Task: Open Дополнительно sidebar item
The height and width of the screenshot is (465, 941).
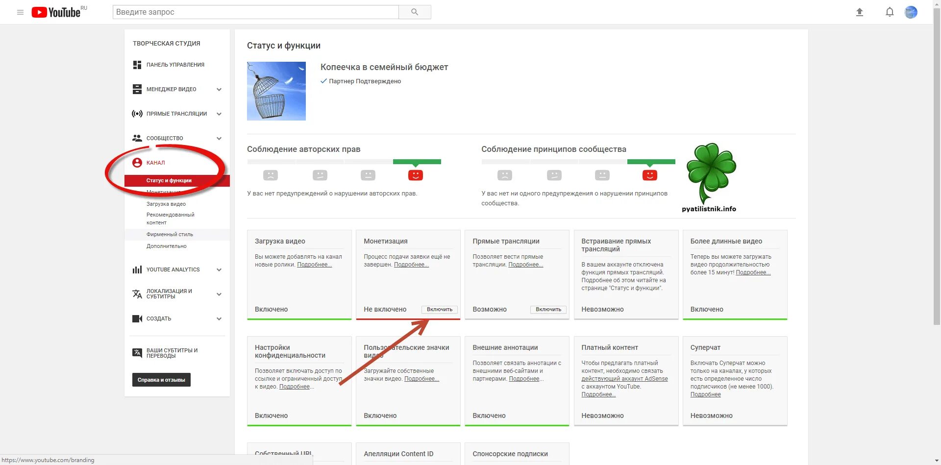Action: [x=167, y=246]
